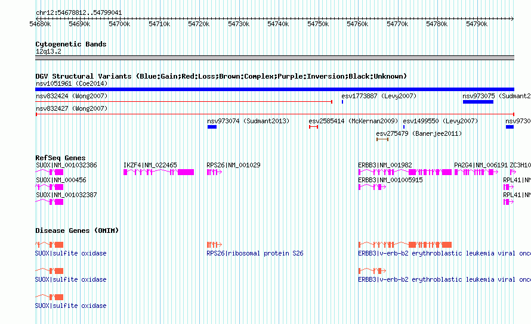Open the lower ERBB3 v-erb-b2 link

pos(444,280)
